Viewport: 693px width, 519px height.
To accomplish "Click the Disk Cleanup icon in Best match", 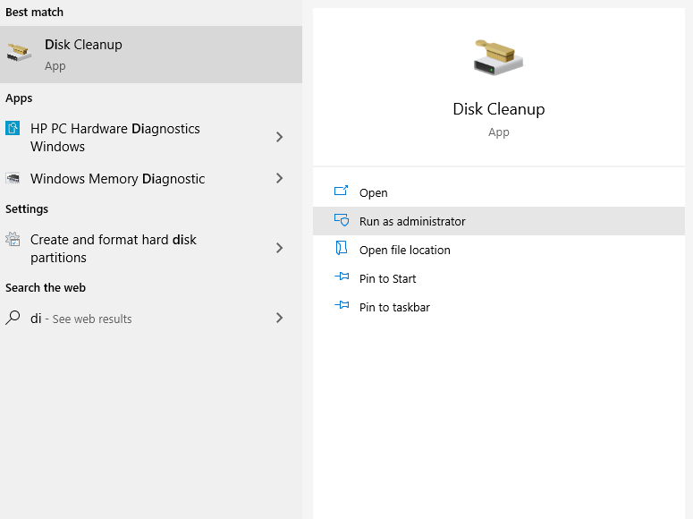I will tap(19, 53).
